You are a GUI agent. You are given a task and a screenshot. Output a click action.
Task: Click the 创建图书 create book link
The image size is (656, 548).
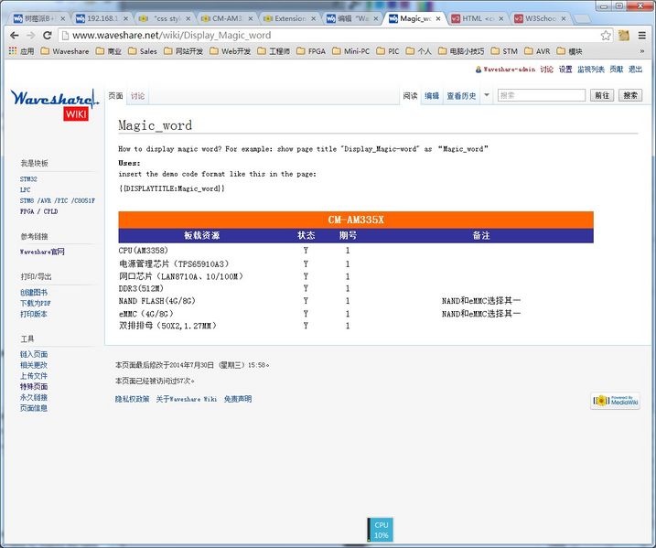[x=34, y=293]
